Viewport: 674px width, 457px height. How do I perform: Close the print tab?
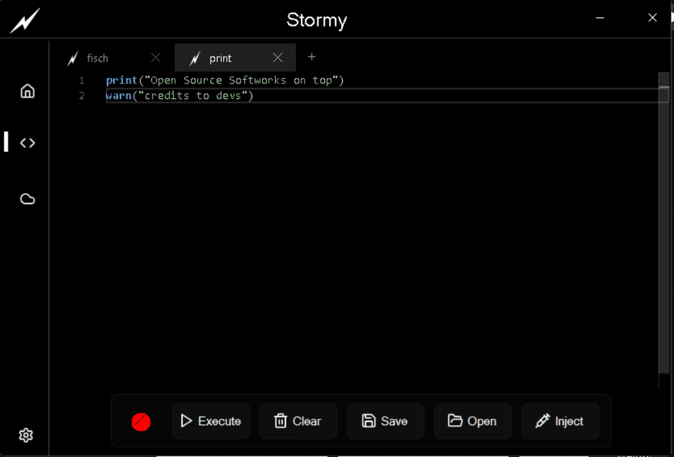coord(278,58)
